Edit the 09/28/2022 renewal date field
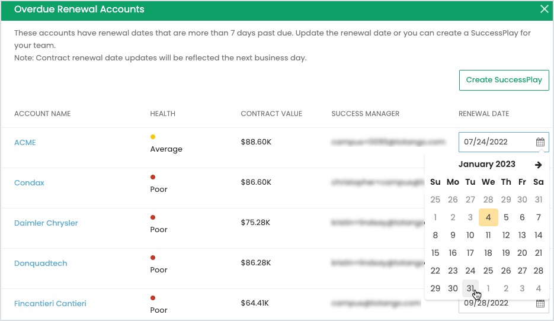Viewport: 554px width, 321px height. pyautogui.click(x=495, y=304)
